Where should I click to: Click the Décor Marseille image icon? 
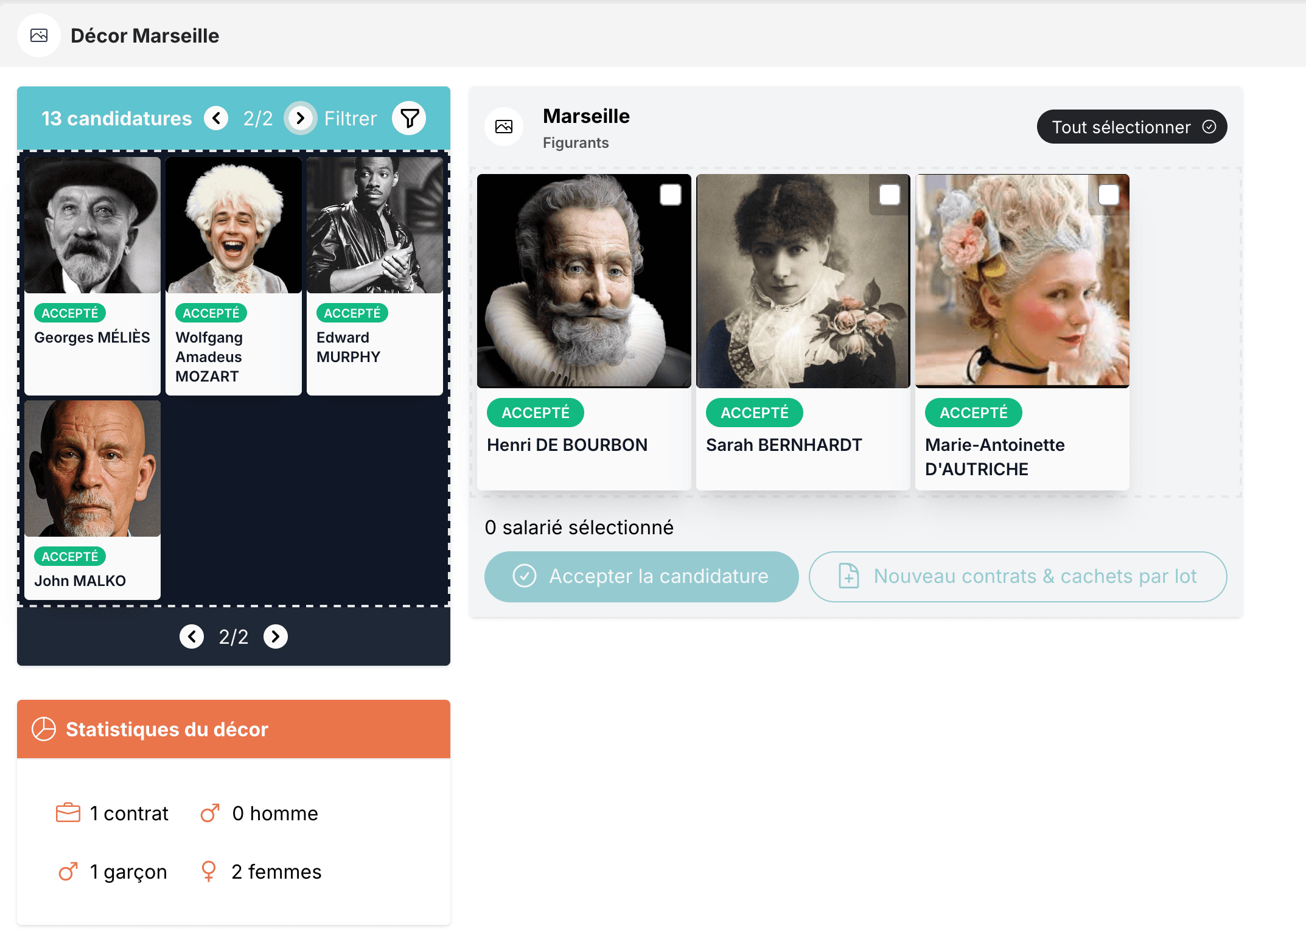pyautogui.click(x=39, y=35)
